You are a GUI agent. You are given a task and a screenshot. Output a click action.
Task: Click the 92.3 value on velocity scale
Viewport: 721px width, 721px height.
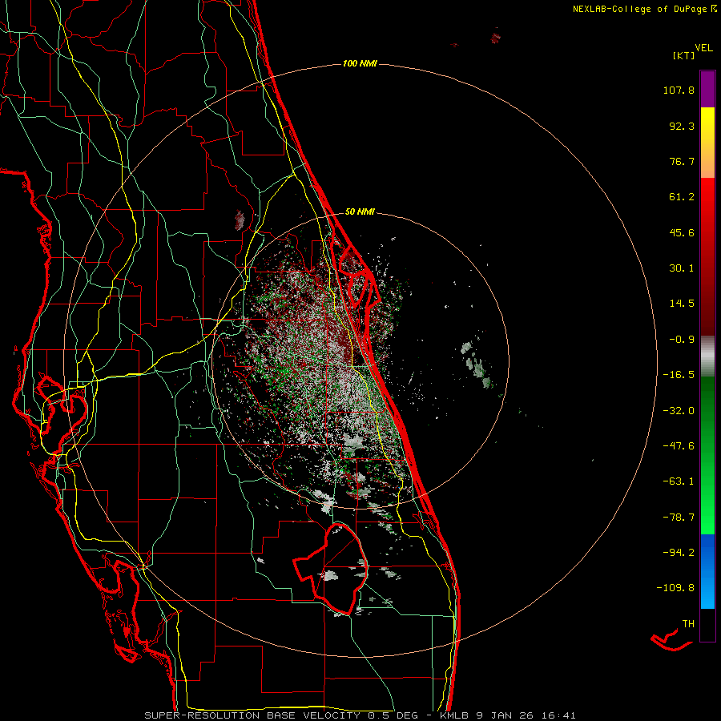pos(682,126)
